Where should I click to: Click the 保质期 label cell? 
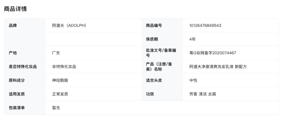coord(152,39)
